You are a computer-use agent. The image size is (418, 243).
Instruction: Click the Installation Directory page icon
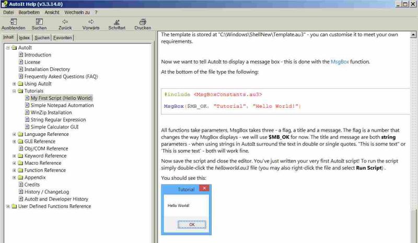[x=21, y=69]
